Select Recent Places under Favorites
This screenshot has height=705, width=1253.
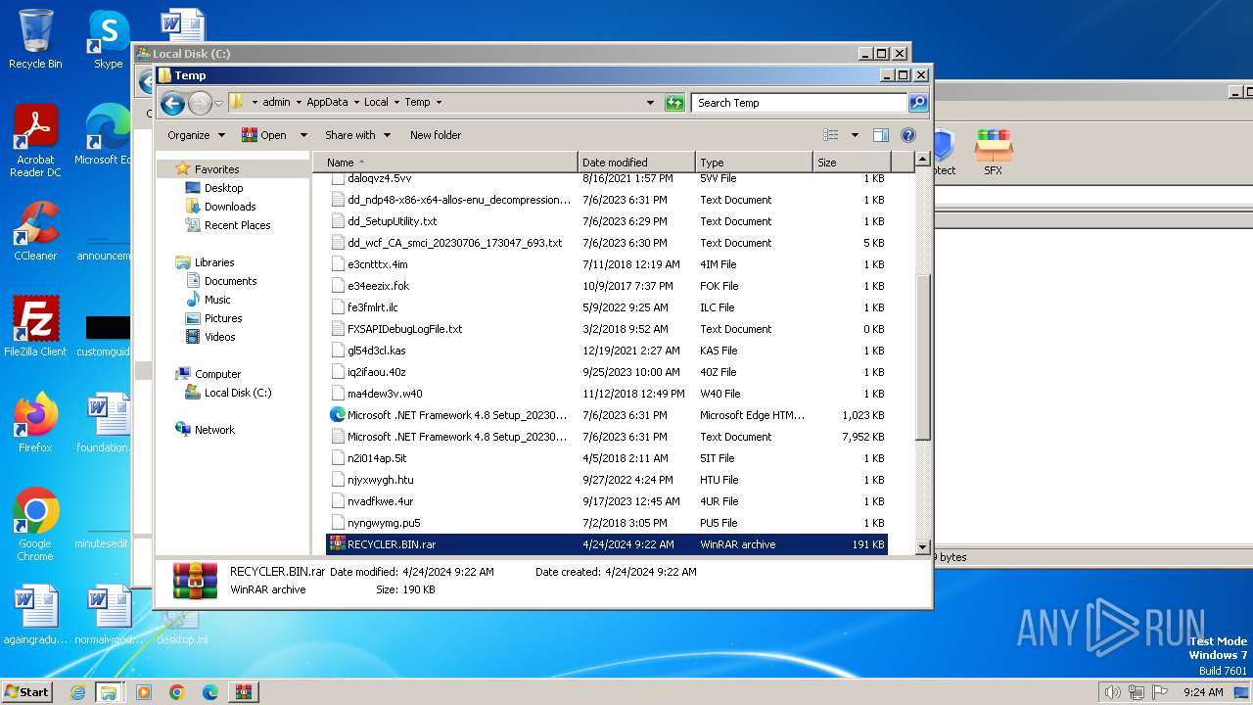pyautogui.click(x=237, y=225)
